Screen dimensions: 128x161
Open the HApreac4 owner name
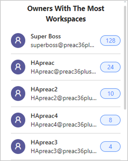point(44,116)
